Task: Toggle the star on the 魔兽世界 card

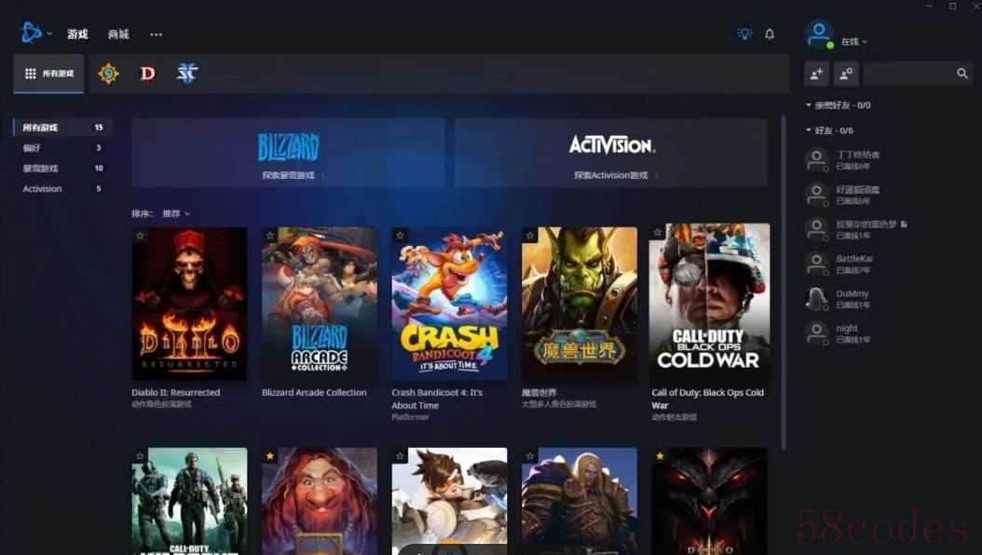Action: pos(530,236)
